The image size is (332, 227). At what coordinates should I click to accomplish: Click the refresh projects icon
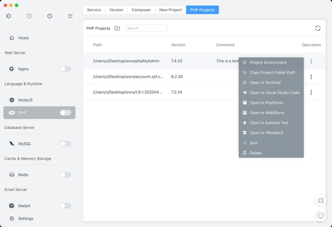(x=318, y=28)
